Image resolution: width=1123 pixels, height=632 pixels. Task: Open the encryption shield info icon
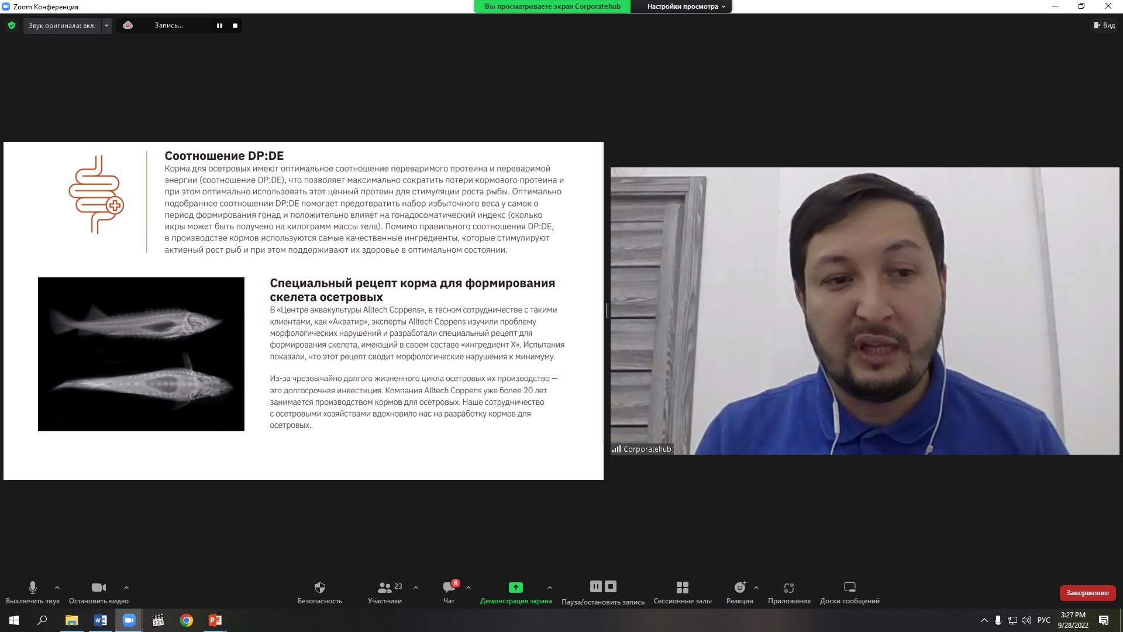click(12, 25)
